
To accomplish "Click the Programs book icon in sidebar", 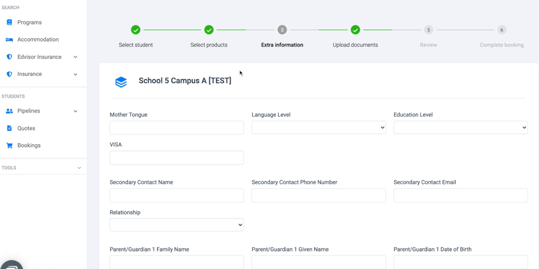I will point(9,22).
